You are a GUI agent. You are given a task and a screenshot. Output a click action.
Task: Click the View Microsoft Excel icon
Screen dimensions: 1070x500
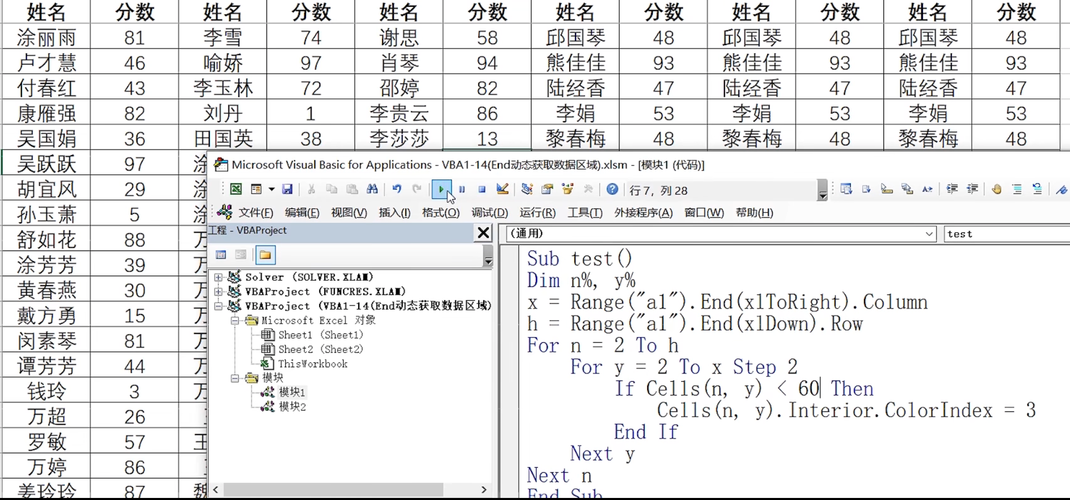(236, 189)
